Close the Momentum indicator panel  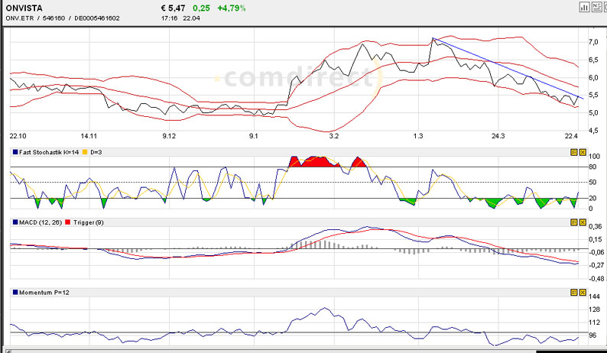[x=582, y=292]
